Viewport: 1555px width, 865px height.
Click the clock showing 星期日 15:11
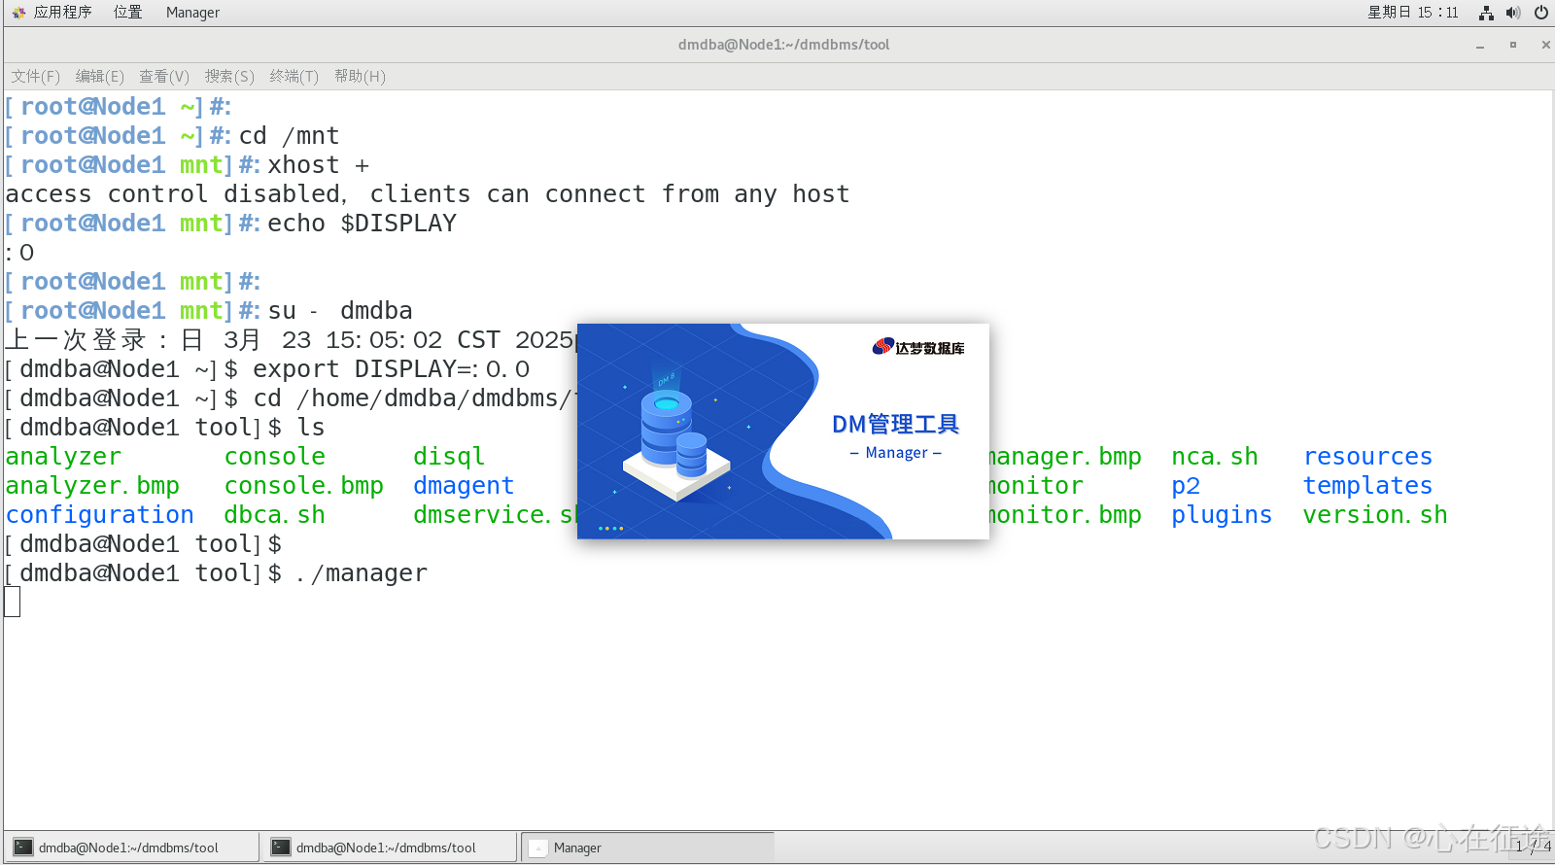click(1413, 13)
